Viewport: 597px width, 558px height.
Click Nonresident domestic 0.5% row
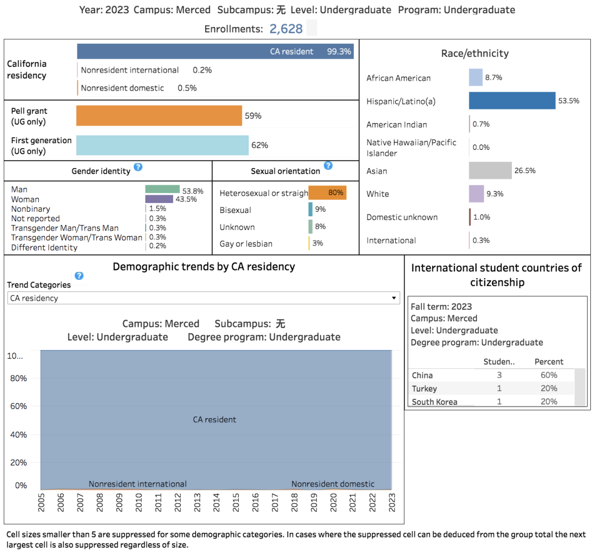coord(138,88)
